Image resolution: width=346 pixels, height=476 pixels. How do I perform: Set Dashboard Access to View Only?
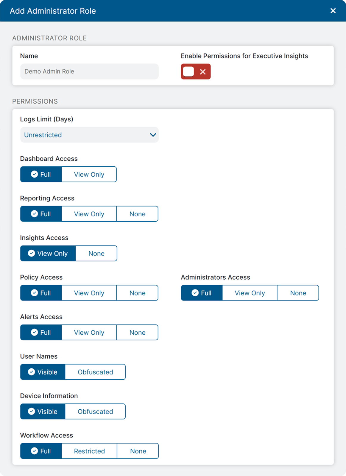point(89,175)
